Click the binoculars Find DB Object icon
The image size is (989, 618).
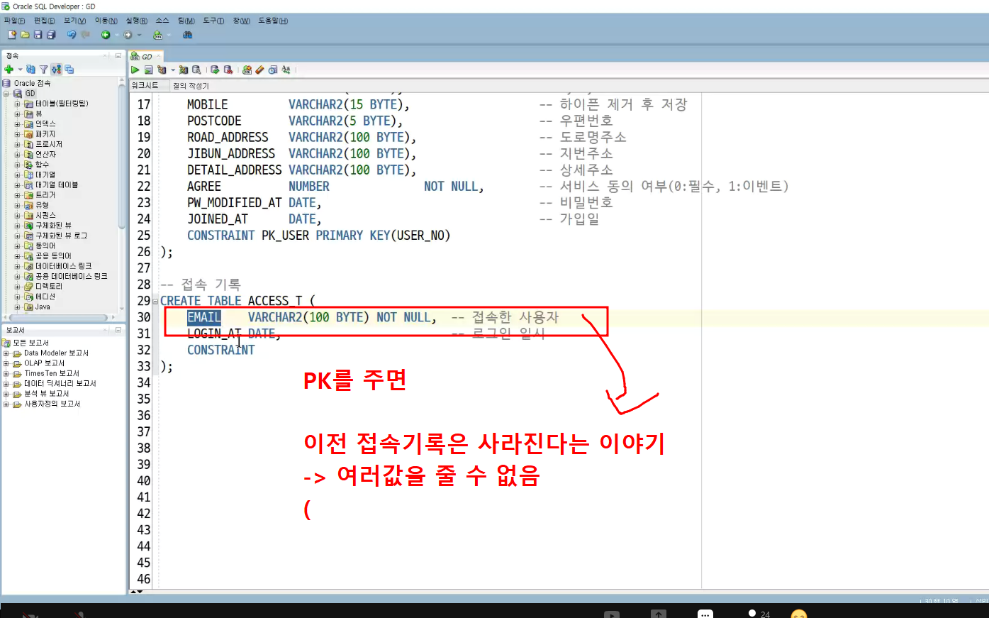coord(188,34)
